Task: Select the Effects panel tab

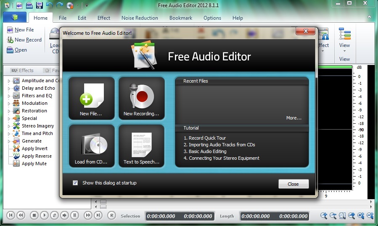Action: coord(22,70)
